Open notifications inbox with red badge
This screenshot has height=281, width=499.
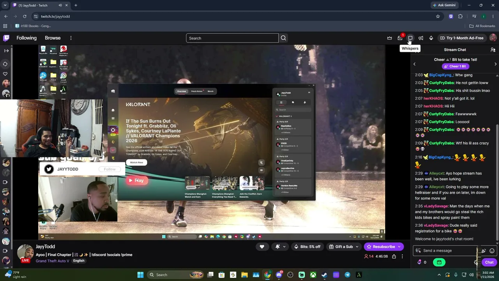tap(400, 38)
